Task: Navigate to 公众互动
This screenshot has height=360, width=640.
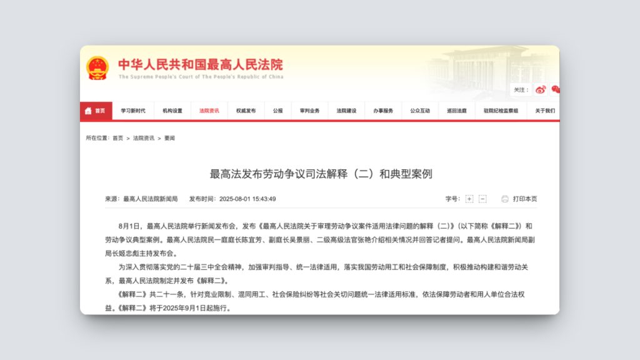Action: [x=420, y=111]
